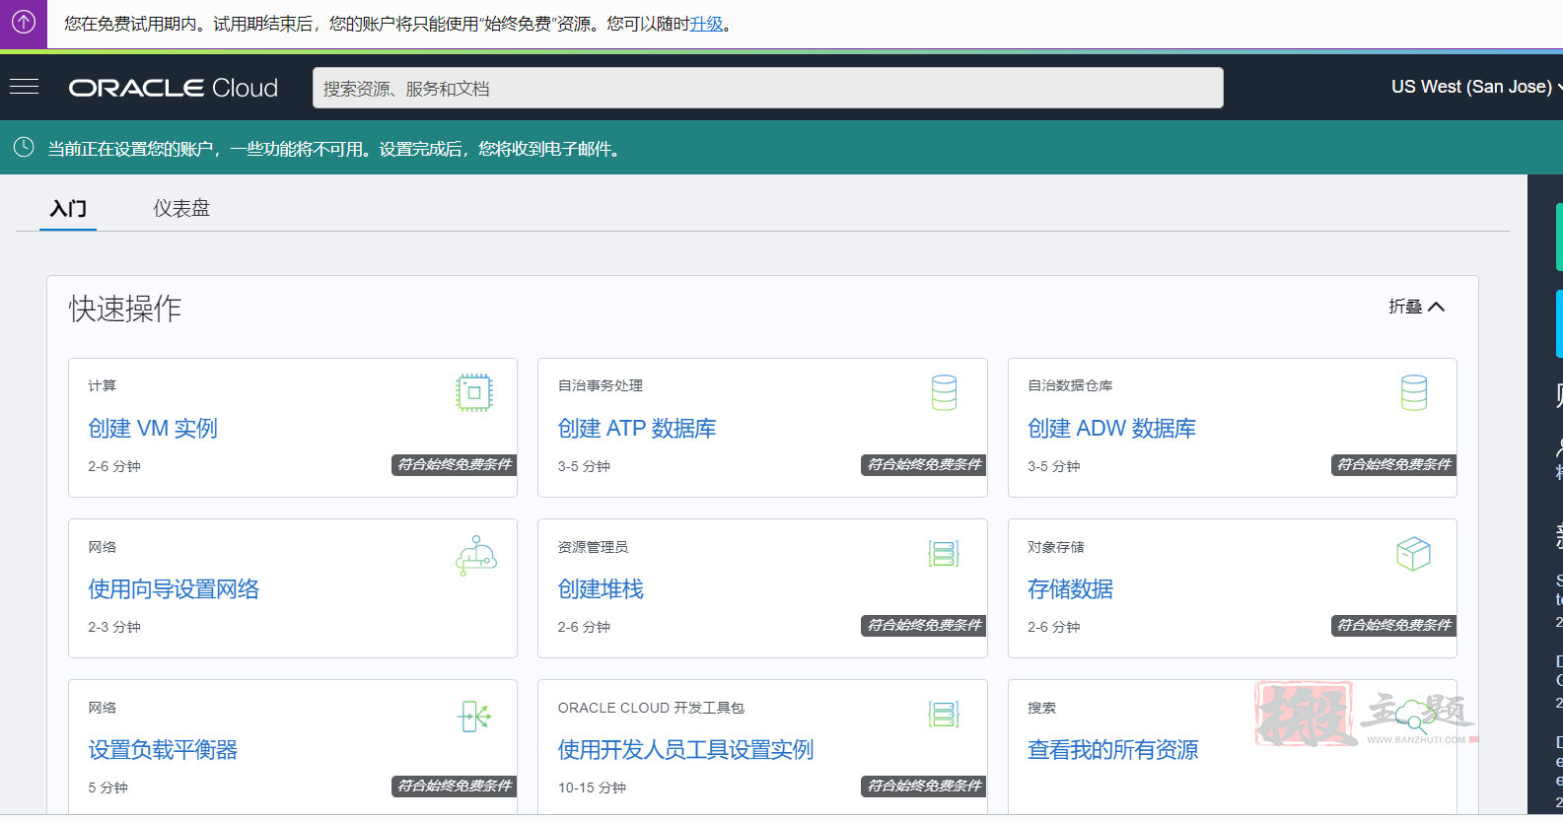This screenshot has height=821, width=1563.
Task: Click the database icon on the ADW card
Action: (1414, 392)
